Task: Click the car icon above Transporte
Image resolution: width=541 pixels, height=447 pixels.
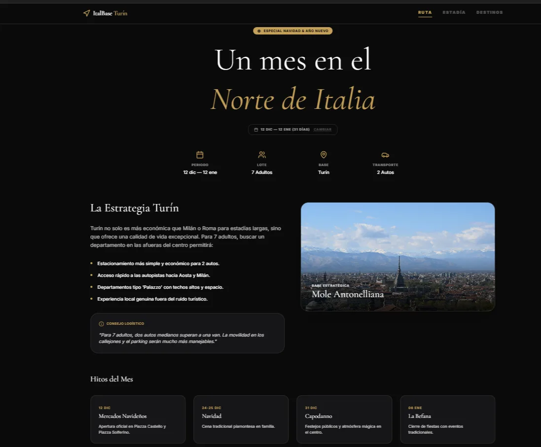Action: 385,155
